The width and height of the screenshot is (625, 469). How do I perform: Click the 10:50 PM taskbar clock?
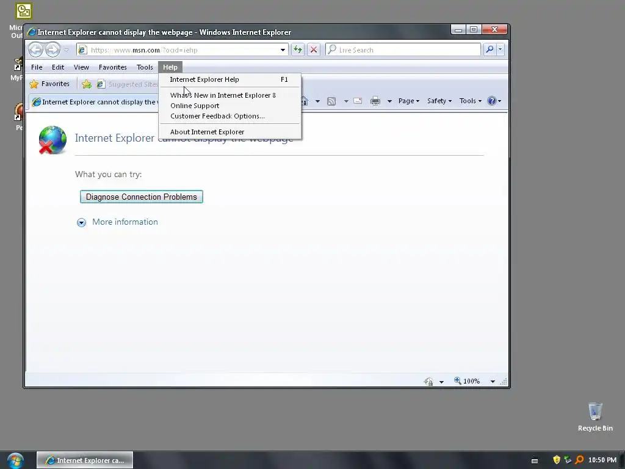(x=602, y=460)
